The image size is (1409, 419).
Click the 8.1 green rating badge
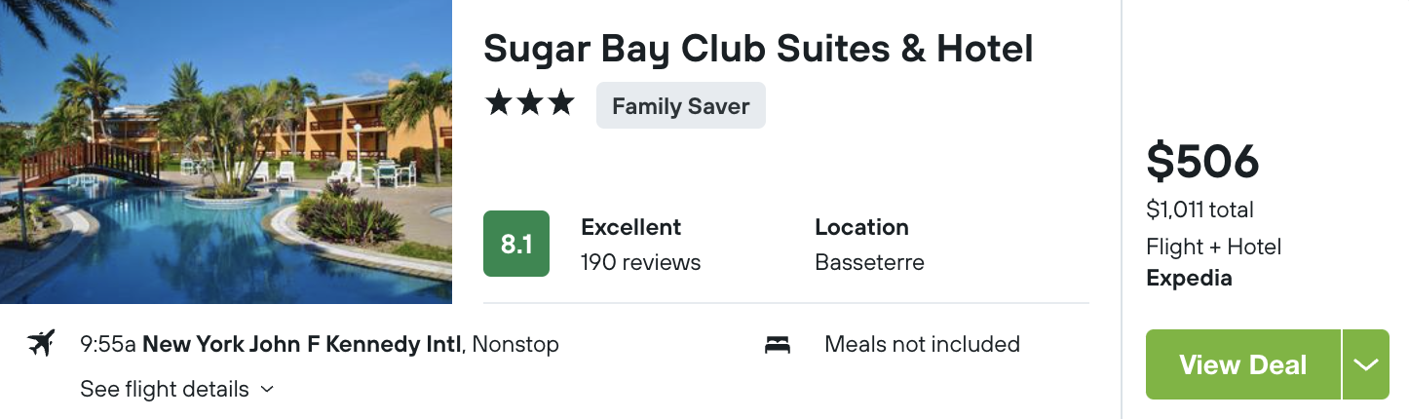pyautogui.click(x=516, y=244)
